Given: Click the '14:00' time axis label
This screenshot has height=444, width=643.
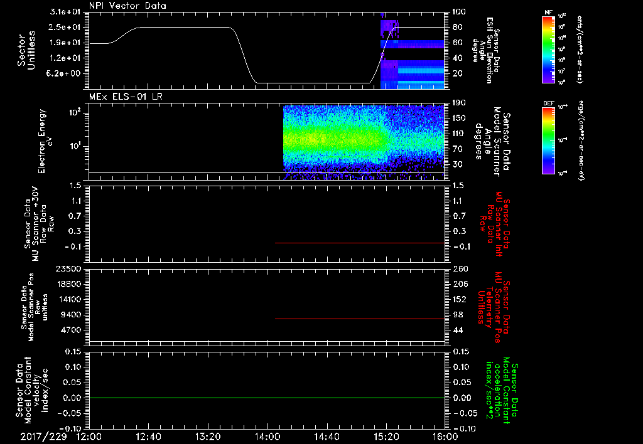Looking at the screenshot, I should coord(267,436).
